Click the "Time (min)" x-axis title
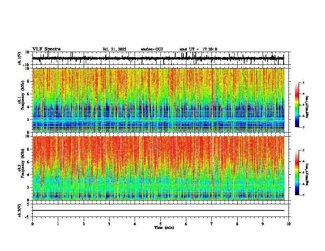The width and height of the screenshot is (325, 251). (x=164, y=228)
